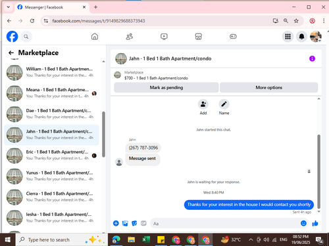Open Iesha's apartment conversation

pyautogui.click(x=51, y=217)
